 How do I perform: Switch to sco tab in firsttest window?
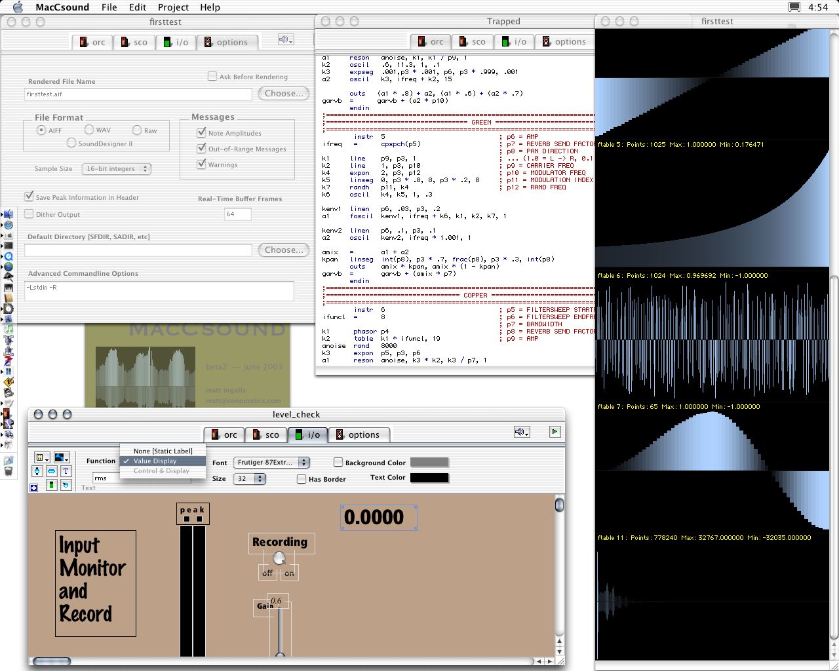pos(134,42)
